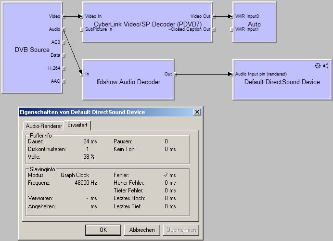333x241 pixels.
Task: Click the Out pin of ffdshow Audio Decoder
Action: 175,74
